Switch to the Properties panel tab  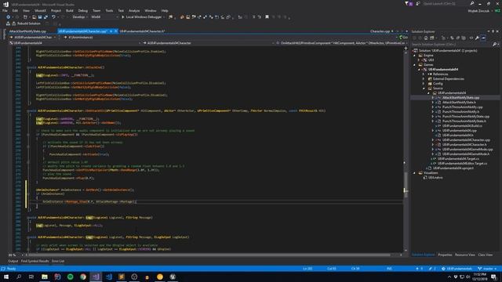[445, 255]
